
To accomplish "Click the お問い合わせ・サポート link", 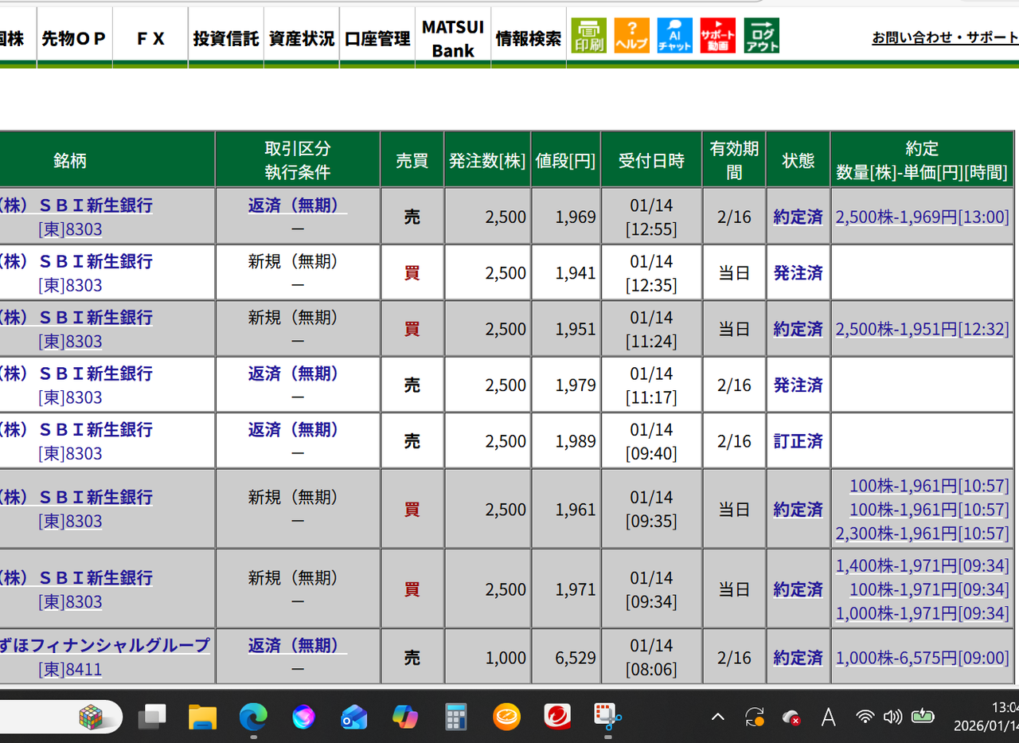I will pos(945,37).
